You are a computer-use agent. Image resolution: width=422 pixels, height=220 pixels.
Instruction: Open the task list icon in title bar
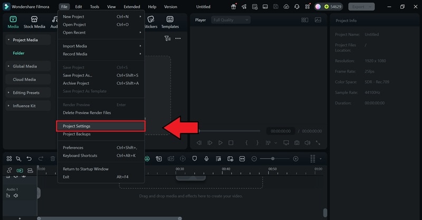point(255,7)
